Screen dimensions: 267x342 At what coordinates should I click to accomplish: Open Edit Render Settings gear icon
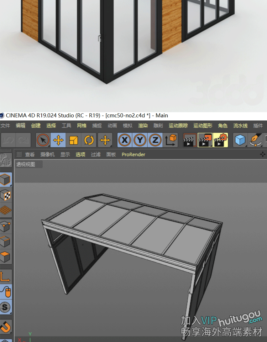(220, 140)
